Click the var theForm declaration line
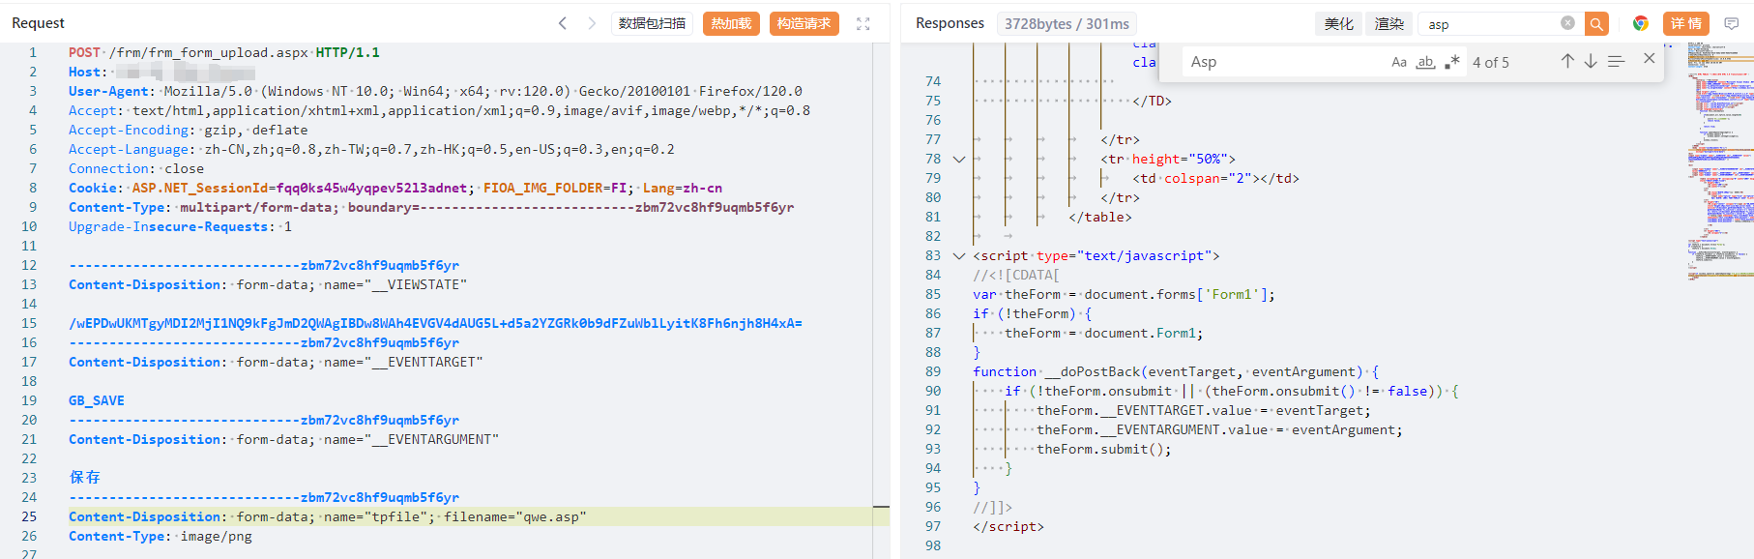The image size is (1754, 559). pyautogui.click(x=1124, y=295)
